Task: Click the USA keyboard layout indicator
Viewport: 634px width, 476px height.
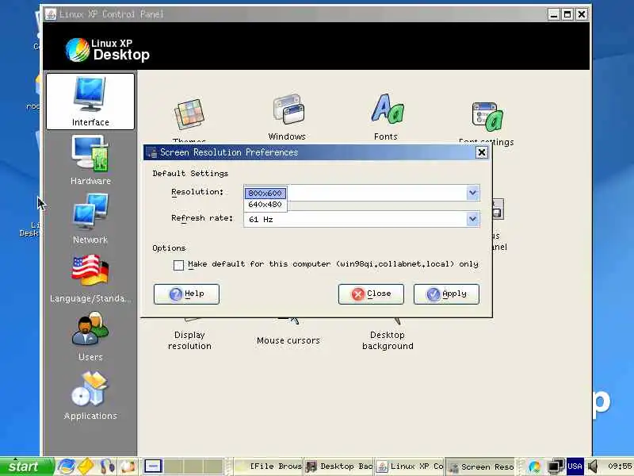Action: point(575,466)
